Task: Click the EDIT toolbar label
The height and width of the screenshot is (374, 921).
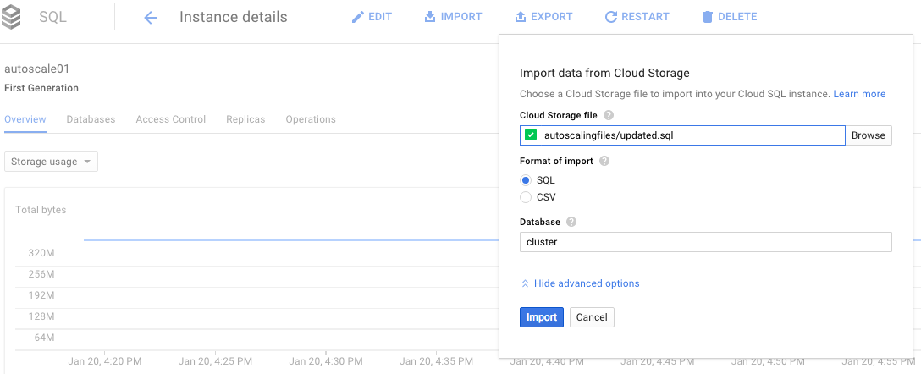Action: point(380,17)
